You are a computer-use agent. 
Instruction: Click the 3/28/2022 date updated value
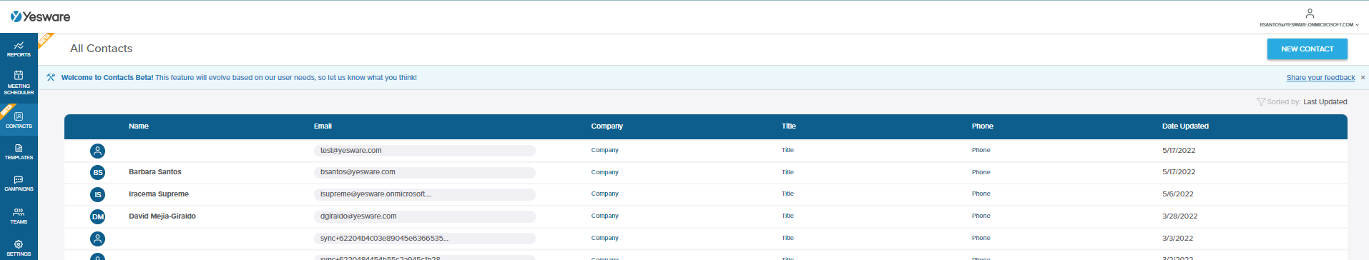[1180, 216]
